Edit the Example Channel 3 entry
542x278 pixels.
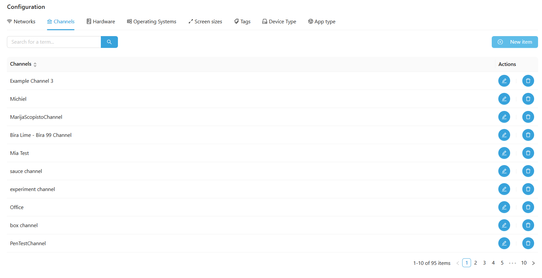coord(504,81)
